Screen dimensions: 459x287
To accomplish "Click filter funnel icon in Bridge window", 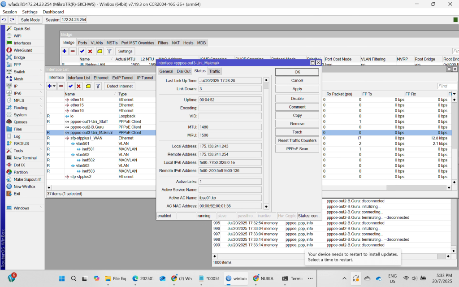I will pos(109,51).
